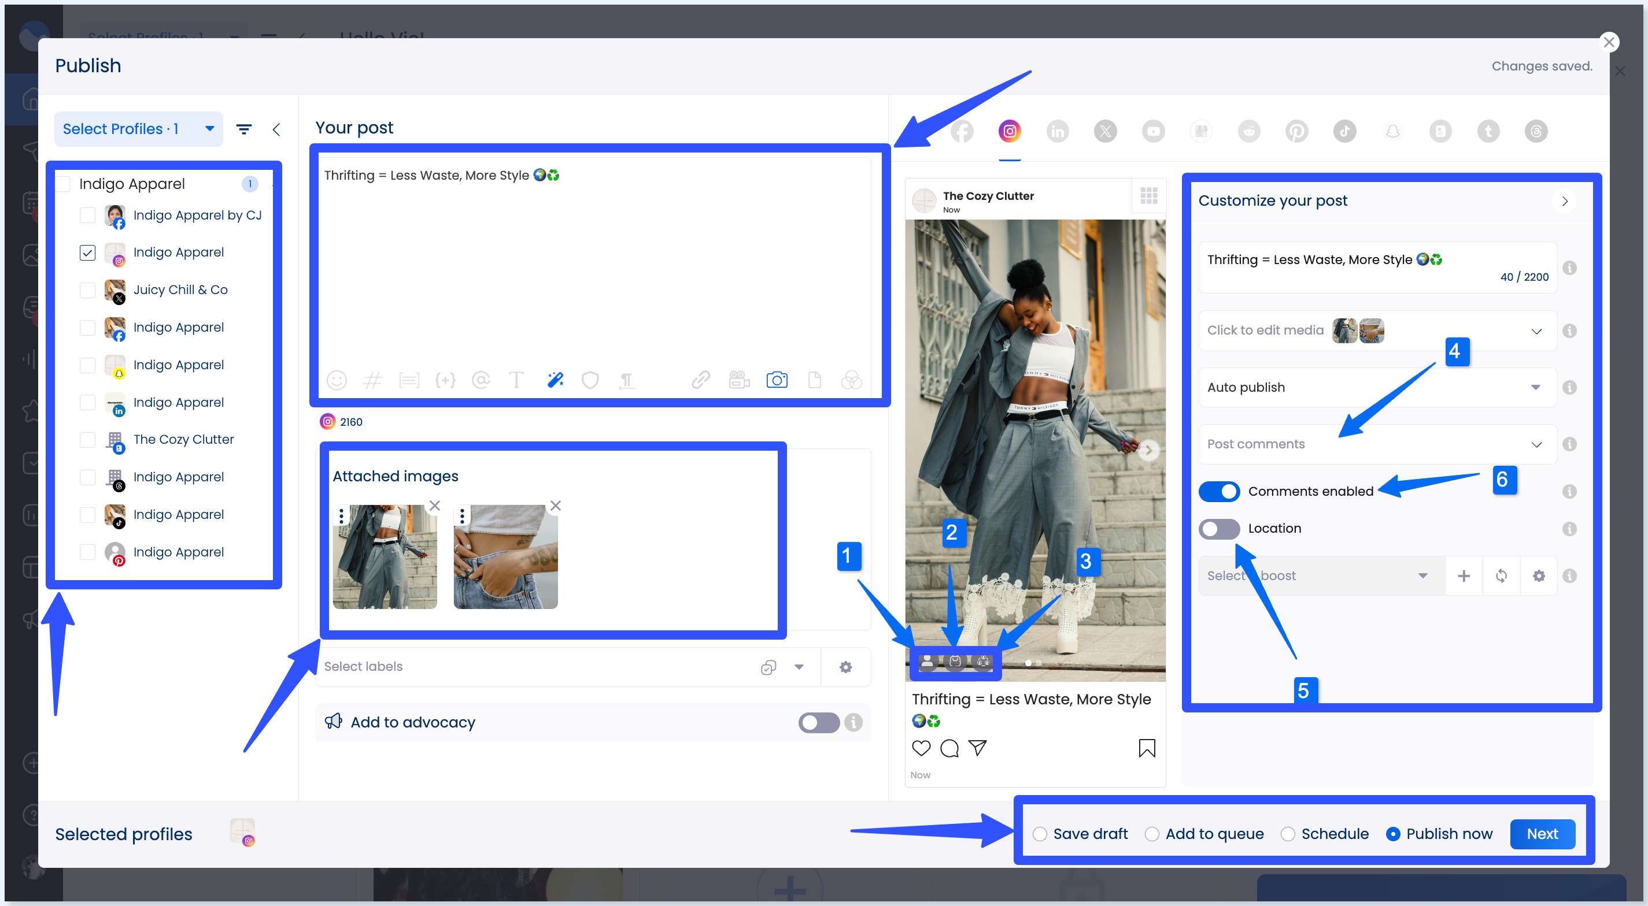Image resolution: width=1648 pixels, height=906 pixels.
Task: Enable the Location toggle
Action: pyautogui.click(x=1219, y=528)
